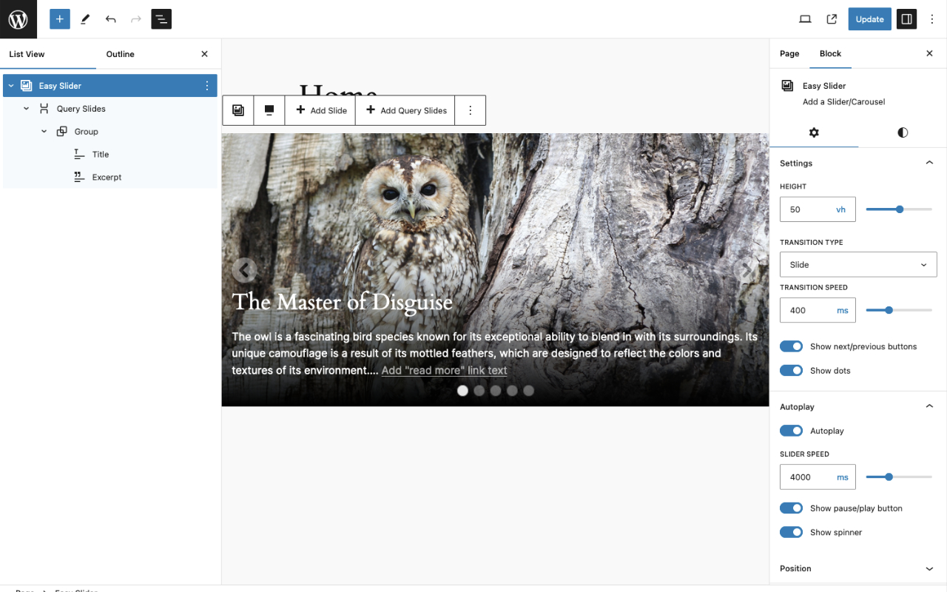The height and width of the screenshot is (592, 947).
Task: Turn off Show spinner
Action: (791, 531)
